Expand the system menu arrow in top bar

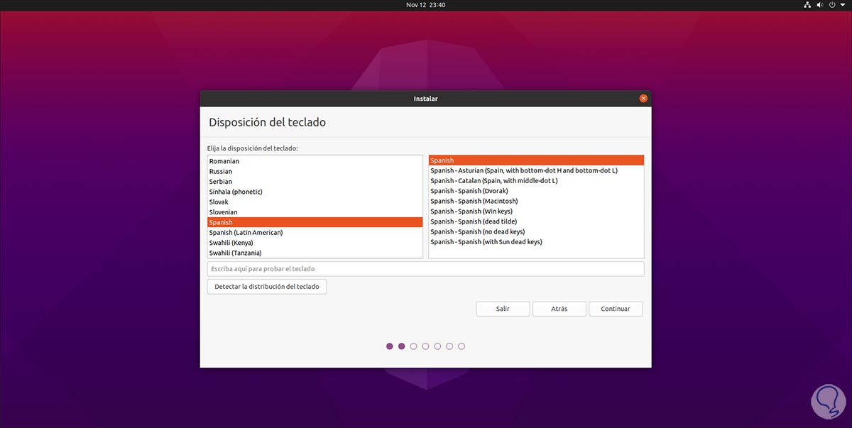point(843,5)
